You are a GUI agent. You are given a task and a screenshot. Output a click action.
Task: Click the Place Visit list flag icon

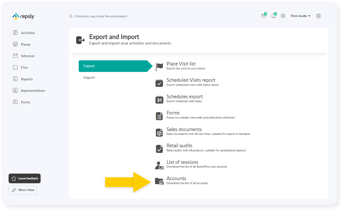159,67
